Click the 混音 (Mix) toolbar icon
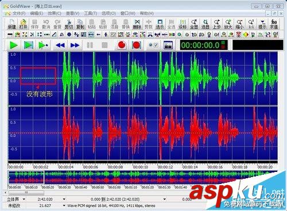The image size is (287, 211). click(114, 24)
